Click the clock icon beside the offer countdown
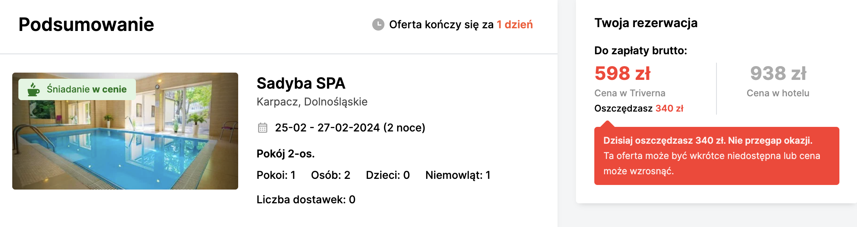This screenshot has height=227, width=857. point(378,24)
